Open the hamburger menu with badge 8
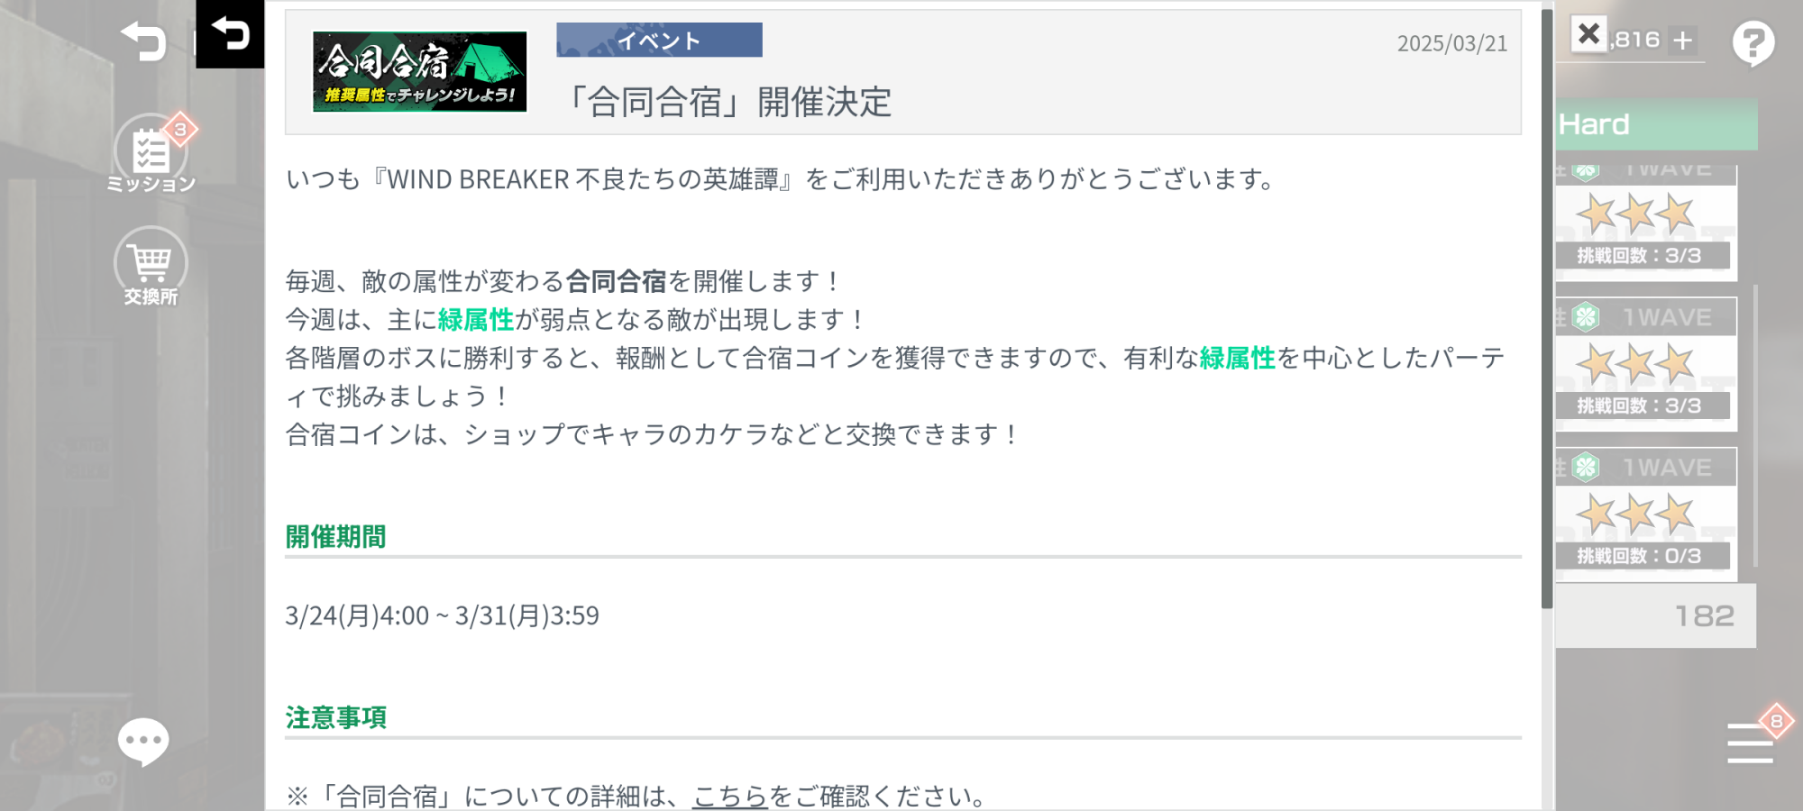The width and height of the screenshot is (1803, 811). click(1751, 743)
